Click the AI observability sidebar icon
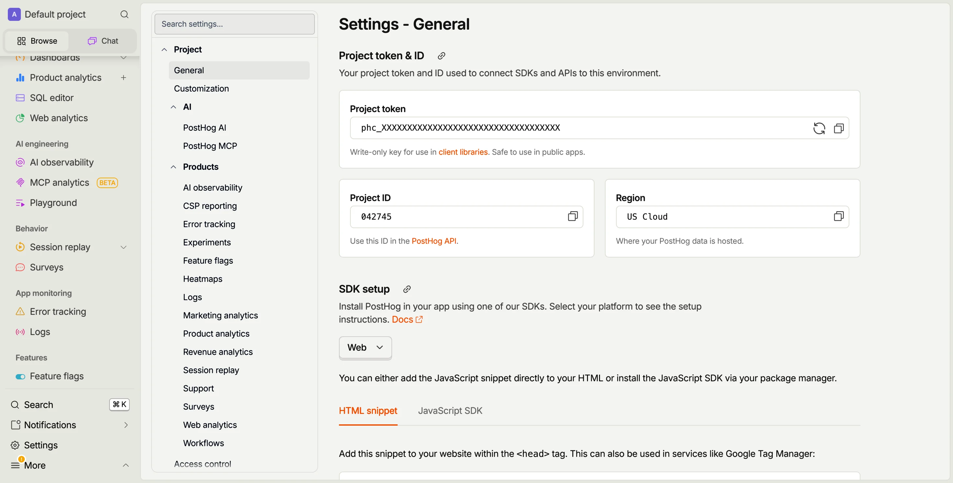This screenshot has width=953, height=483. 20,162
